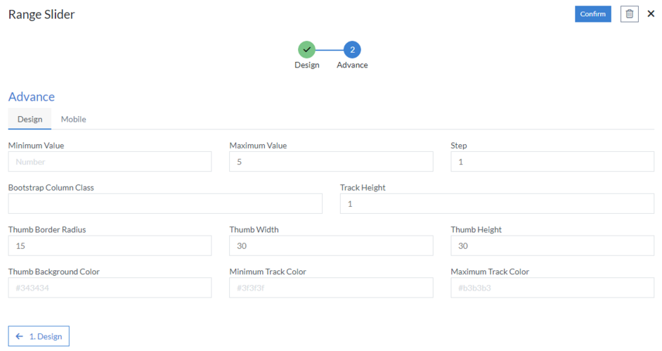Open the Maximum Track Color field

[552, 288]
